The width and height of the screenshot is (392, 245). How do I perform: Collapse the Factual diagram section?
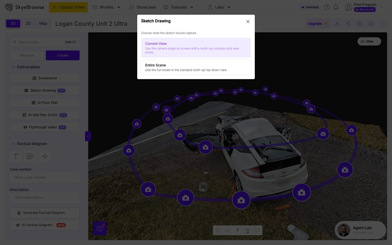coord(29,144)
